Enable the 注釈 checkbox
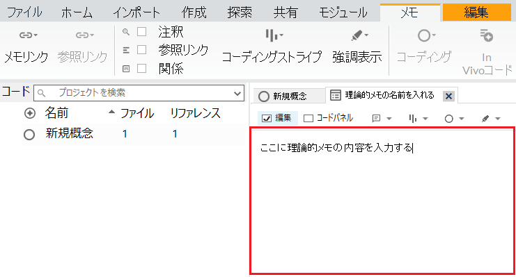The image size is (516, 277). click(x=142, y=32)
